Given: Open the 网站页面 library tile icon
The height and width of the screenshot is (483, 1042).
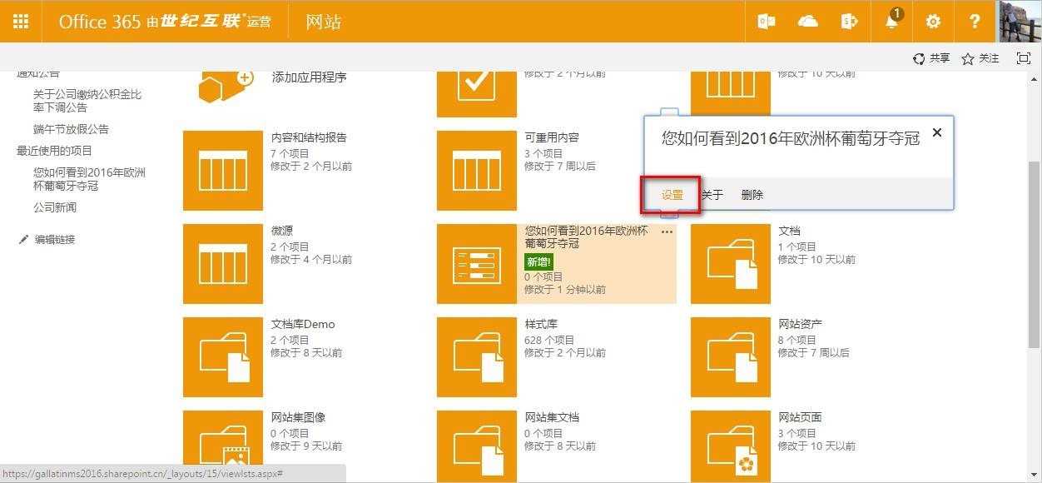Looking at the screenshot, I should click(x=731, y=446).
